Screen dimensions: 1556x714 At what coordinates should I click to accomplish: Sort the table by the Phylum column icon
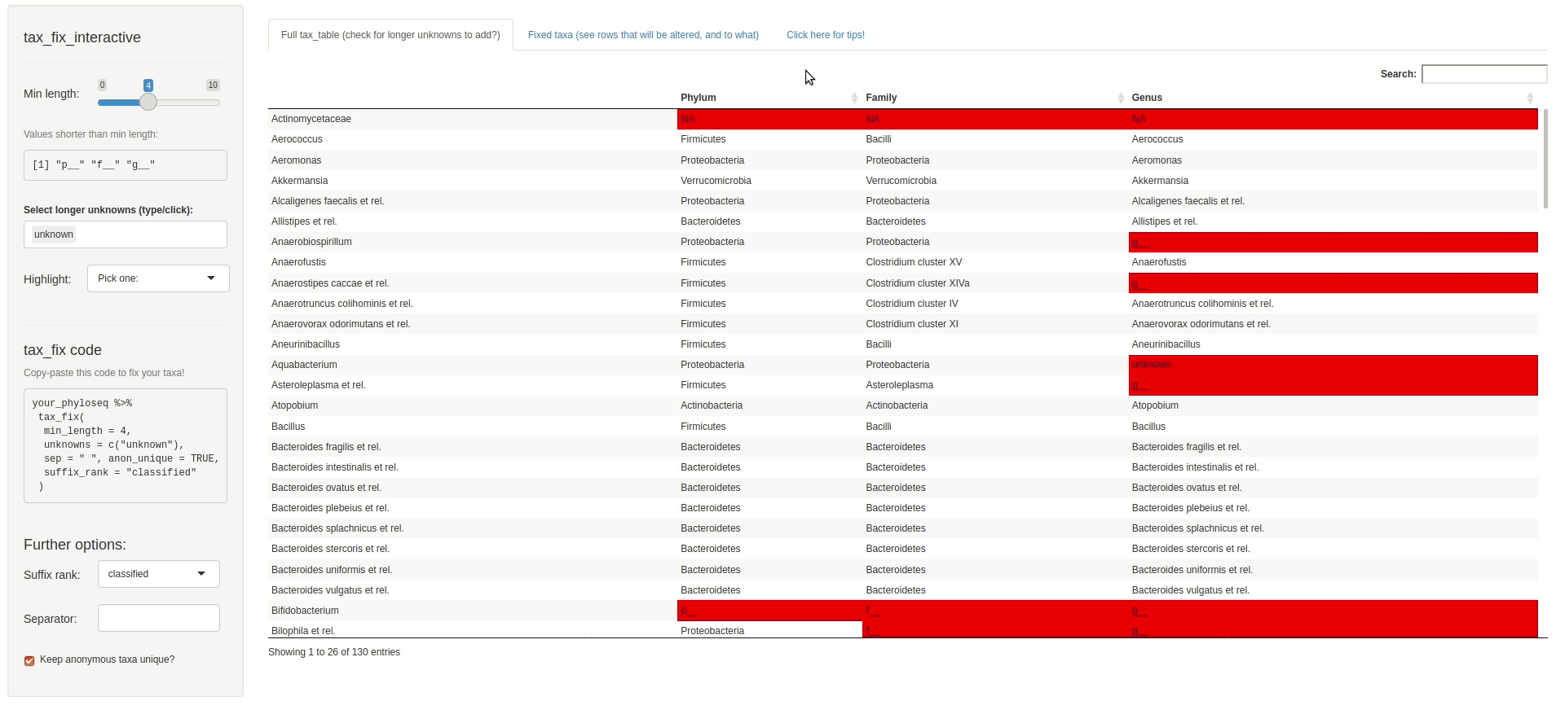click(854, 98)
